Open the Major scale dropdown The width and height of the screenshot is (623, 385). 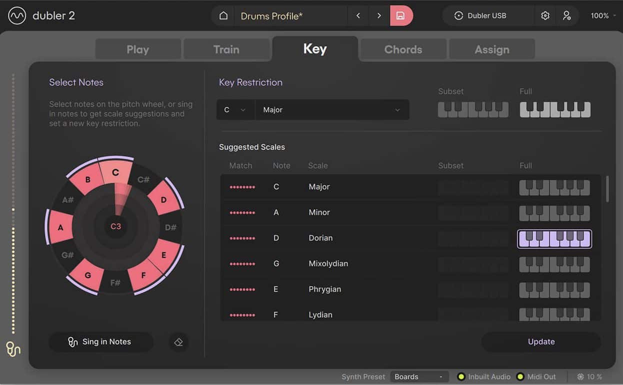332,109
